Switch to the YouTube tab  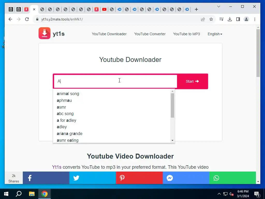tap(104, 9)
